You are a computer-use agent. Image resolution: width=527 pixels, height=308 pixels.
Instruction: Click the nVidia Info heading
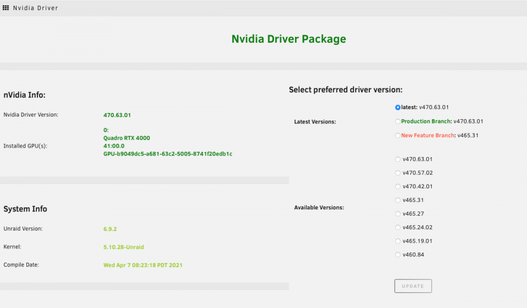click(25, 95)
